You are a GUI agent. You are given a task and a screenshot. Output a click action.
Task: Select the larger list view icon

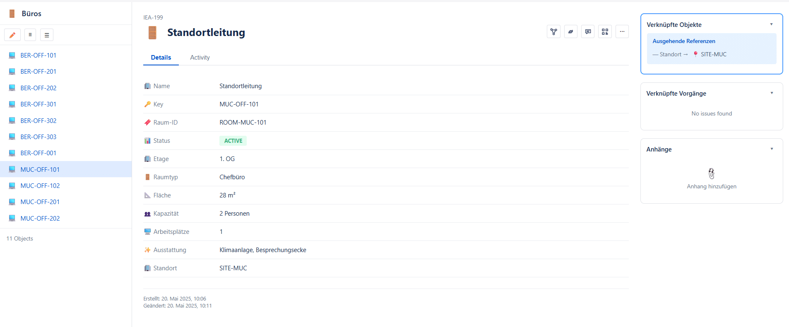pyautogui.click(x=47, y=35)
